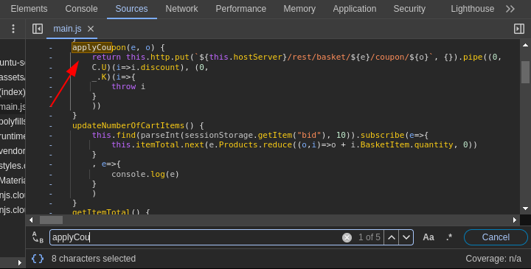Go to next search match
531x269 pixels.
coord(406,237)
